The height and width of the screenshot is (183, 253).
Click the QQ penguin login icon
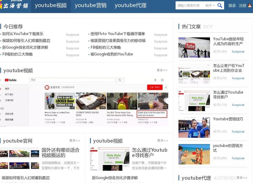[250, 5]
